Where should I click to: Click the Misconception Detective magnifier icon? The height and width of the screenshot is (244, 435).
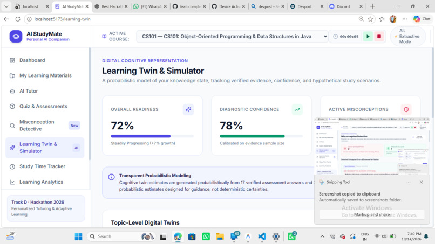click(x=12, y=126)
